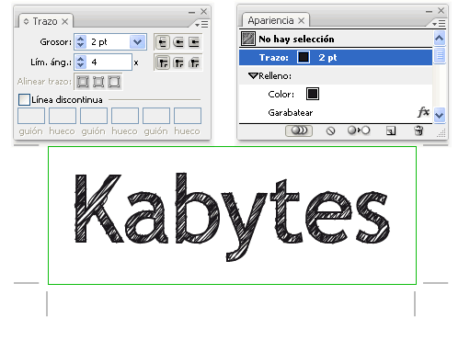Image resolution: width=470 pixels, height=340 pixels.
Task: Click the Relleno label text
Action: (x=275, y=76)
